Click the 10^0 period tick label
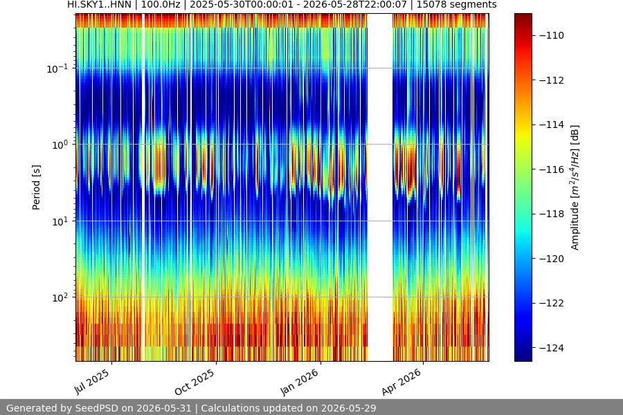The height and width of the screenshot is (415, 623). pos(60,145)
